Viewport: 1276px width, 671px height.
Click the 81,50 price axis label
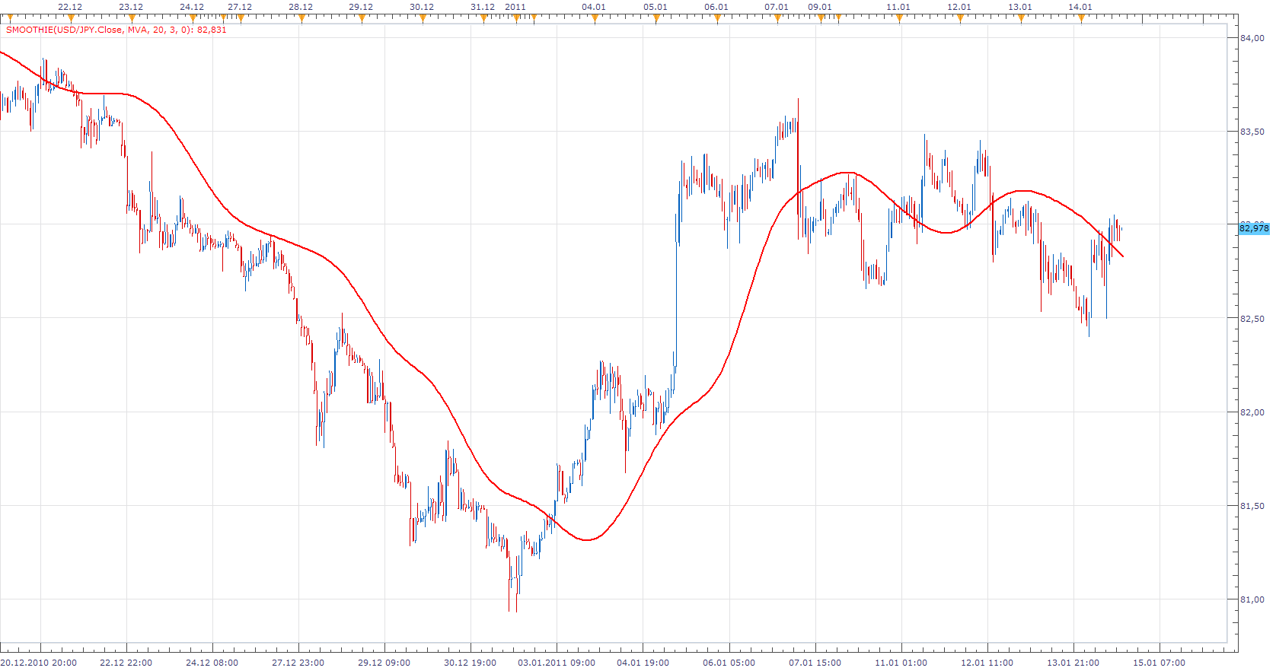tap(1252, 506)
